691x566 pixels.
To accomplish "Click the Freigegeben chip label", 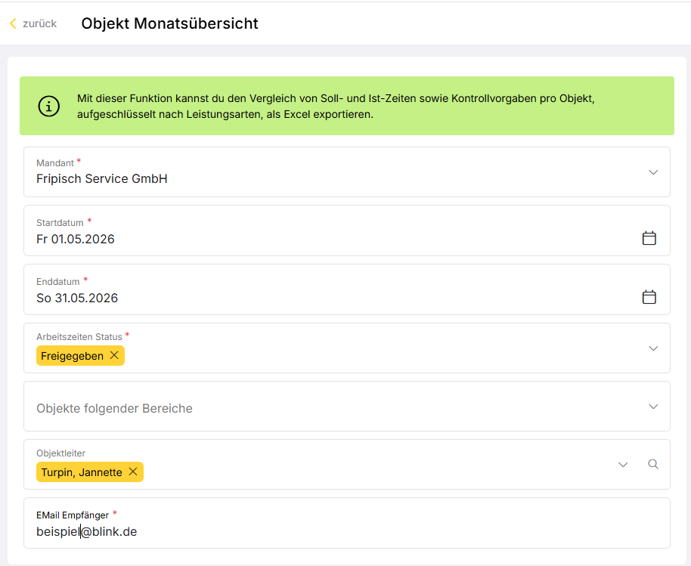I will (73, 356).
